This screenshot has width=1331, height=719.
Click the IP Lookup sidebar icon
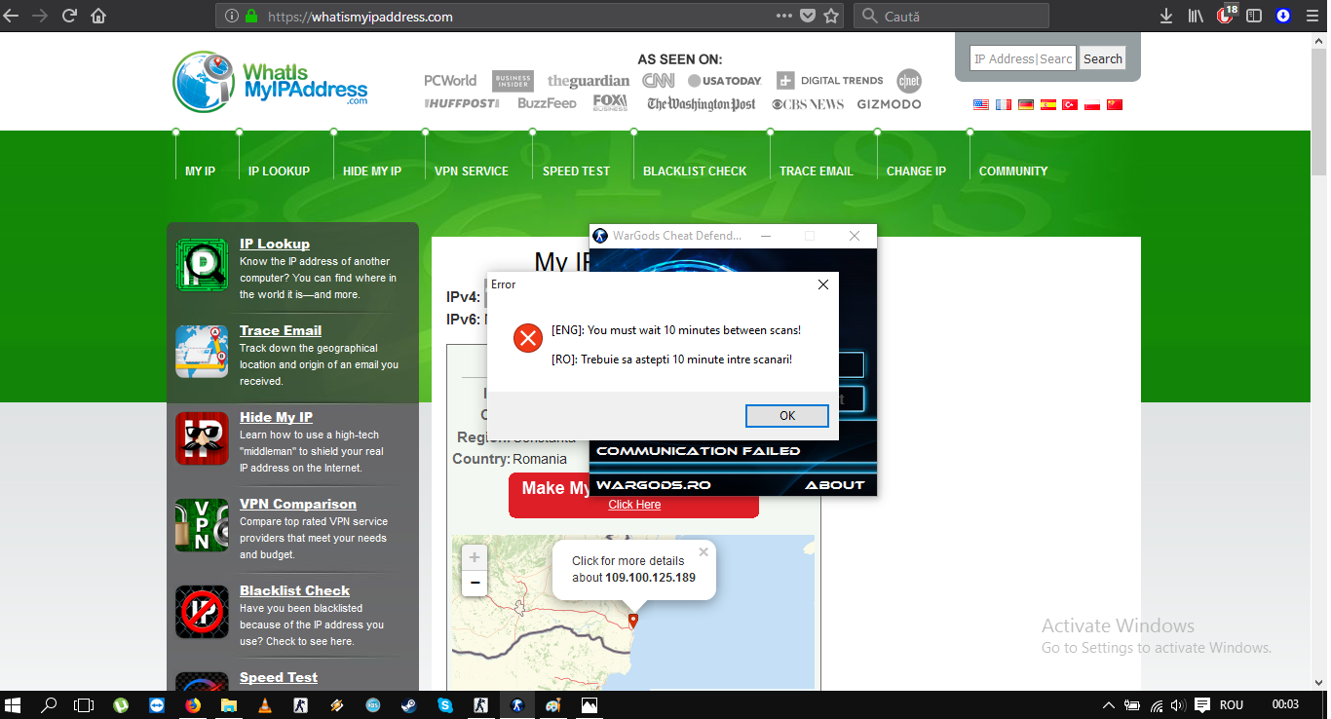[202, 265]
